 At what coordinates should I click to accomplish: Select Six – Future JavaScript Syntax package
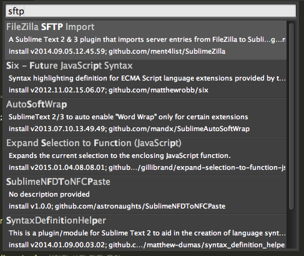pos(145,79)
